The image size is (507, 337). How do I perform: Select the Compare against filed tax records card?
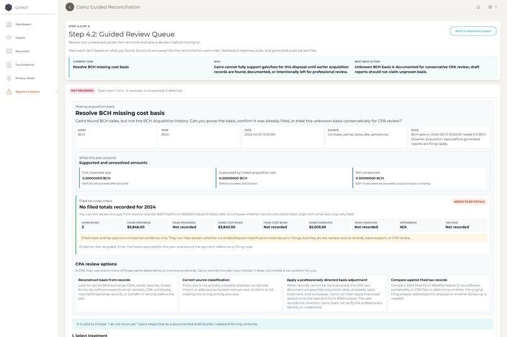point(439,294)
